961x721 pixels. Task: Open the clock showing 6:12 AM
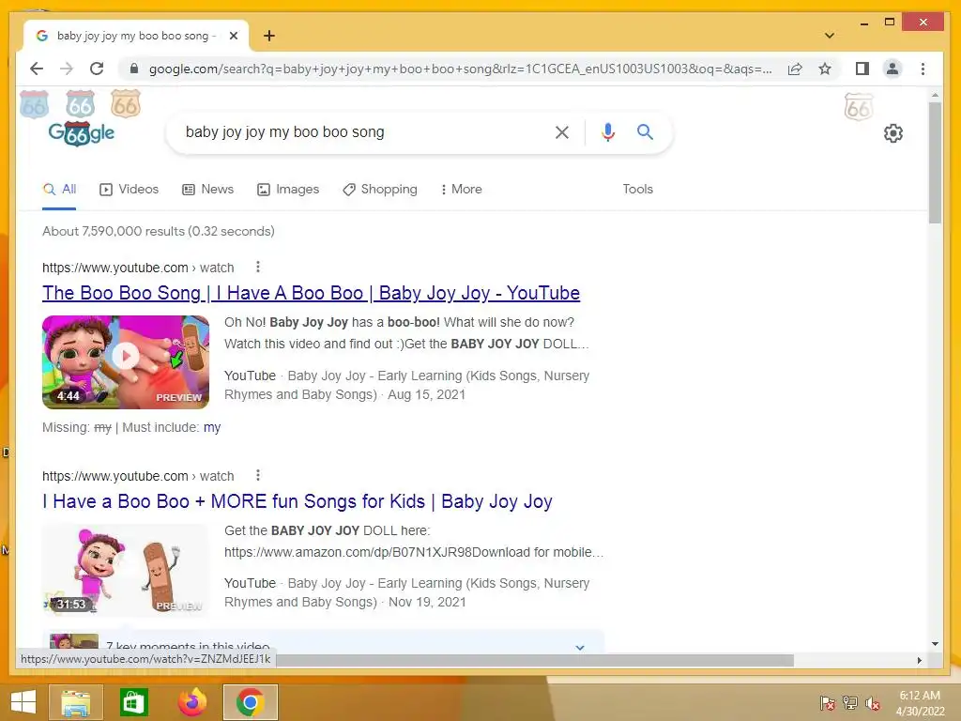[920, 703]
